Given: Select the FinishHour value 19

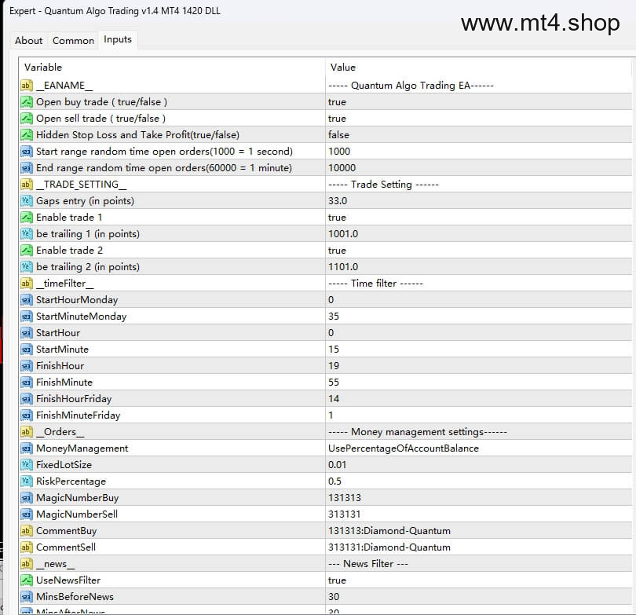Looking at the screenshot, I should [334, 366].
